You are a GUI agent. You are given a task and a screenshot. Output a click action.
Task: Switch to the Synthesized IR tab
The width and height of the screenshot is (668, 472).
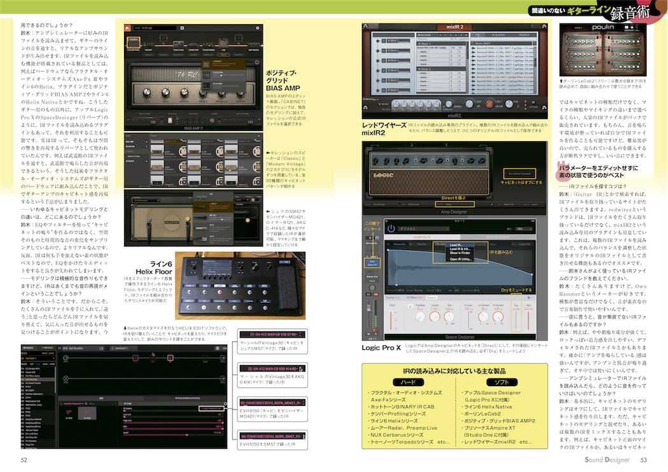pyautogui.click(x=498, y=237)
